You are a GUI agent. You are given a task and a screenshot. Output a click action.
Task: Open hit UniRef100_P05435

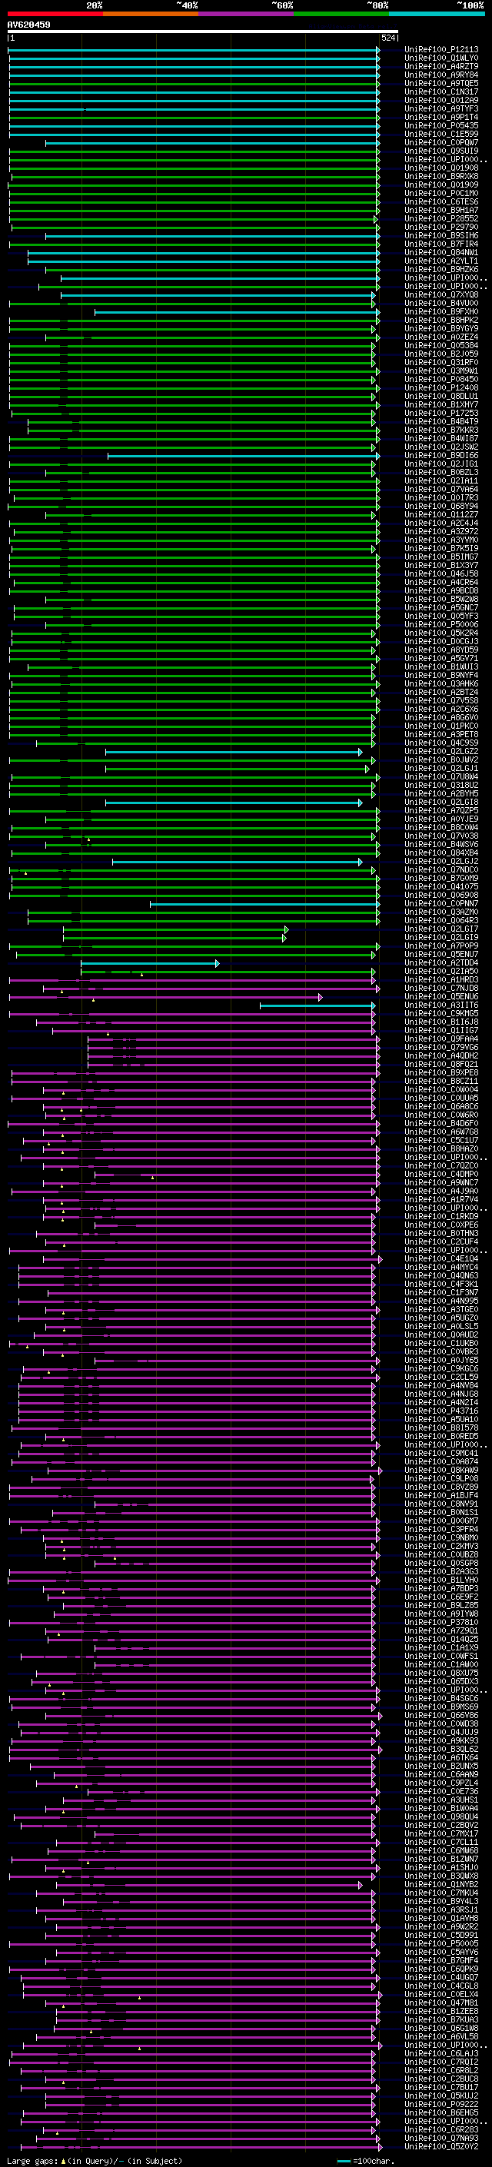click(441, 125)
